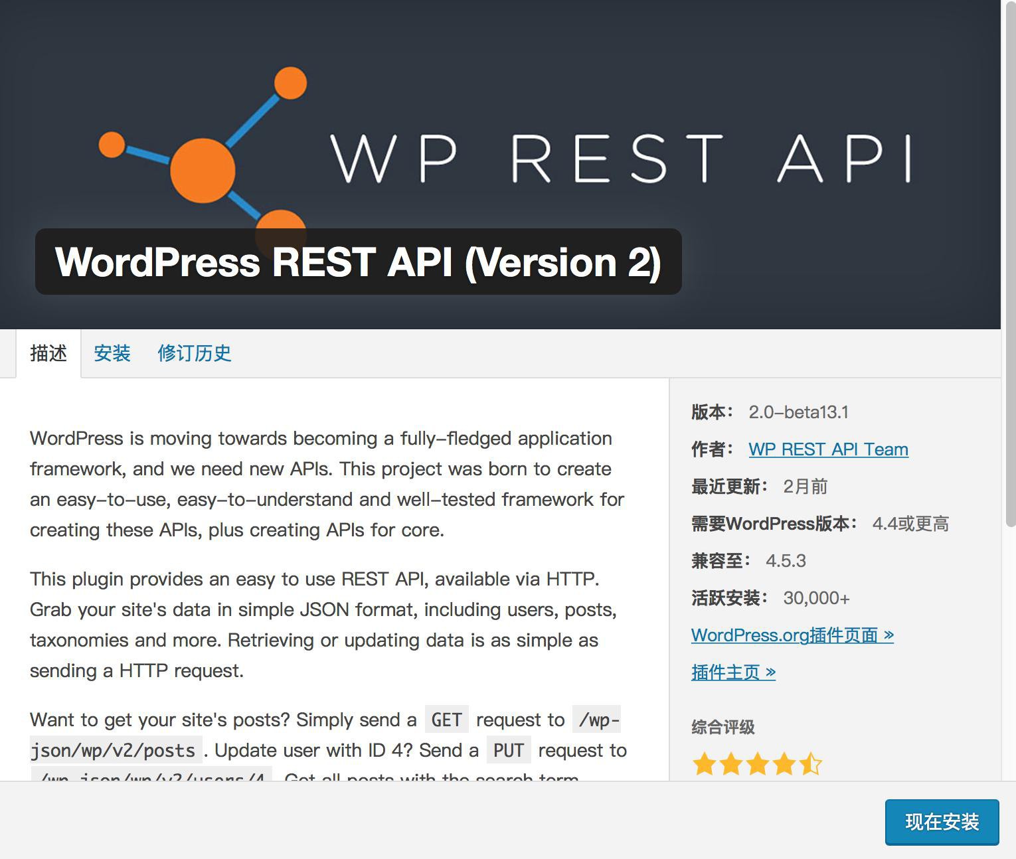
Task: Click the WordPress REST API (Version 2) title
Action: click(358, 262)
